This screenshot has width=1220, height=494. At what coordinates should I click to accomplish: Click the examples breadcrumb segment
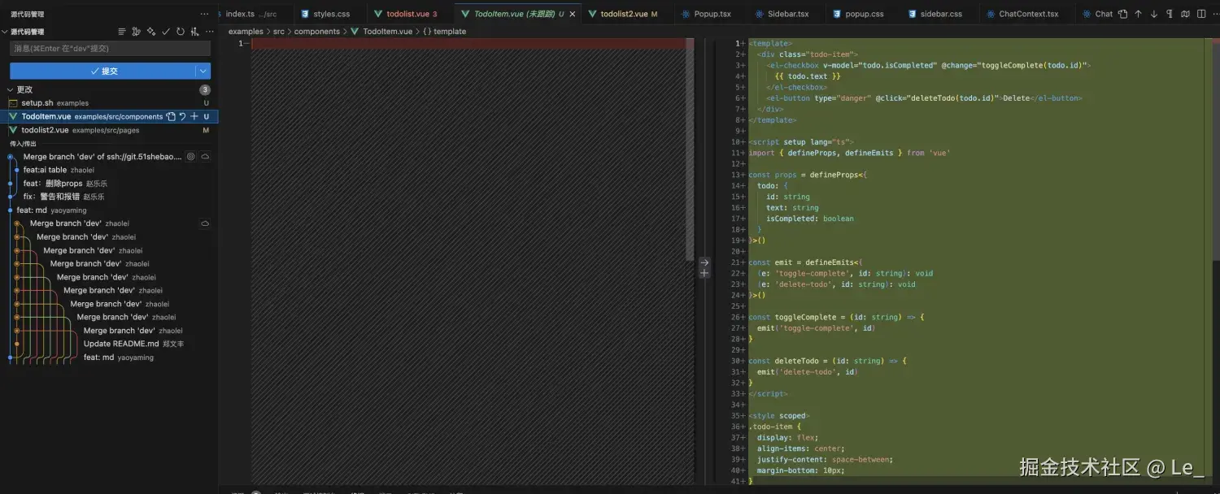click(x=246, y=32)
